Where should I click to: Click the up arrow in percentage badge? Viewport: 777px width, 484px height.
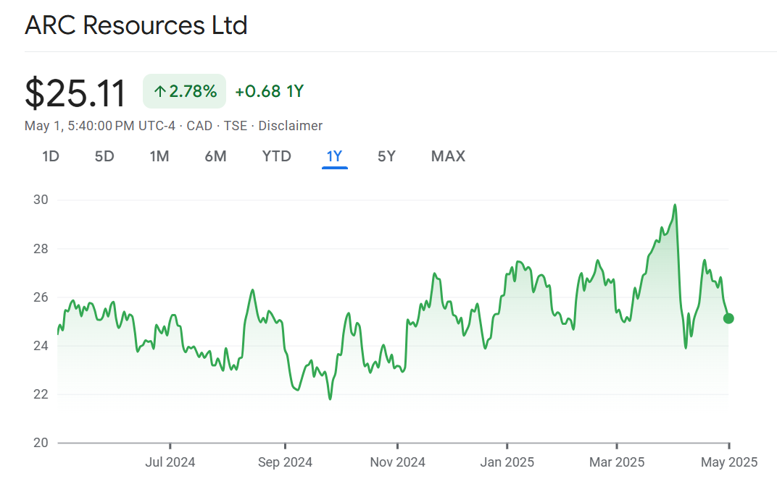[160, 92]
